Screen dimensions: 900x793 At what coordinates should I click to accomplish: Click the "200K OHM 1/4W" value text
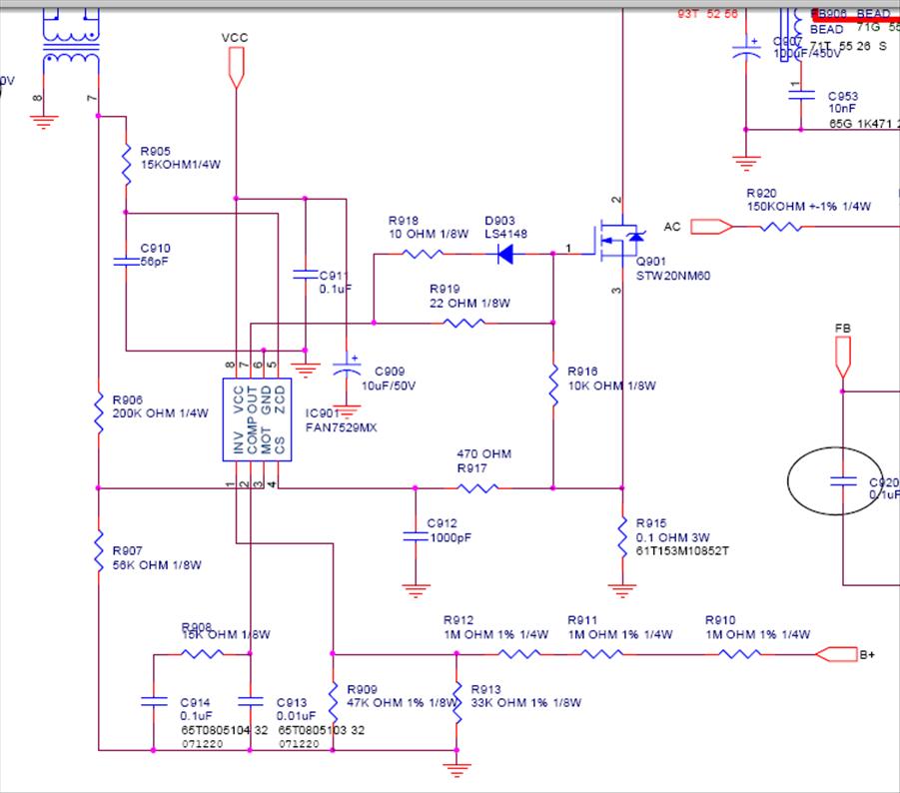(160, 413)
